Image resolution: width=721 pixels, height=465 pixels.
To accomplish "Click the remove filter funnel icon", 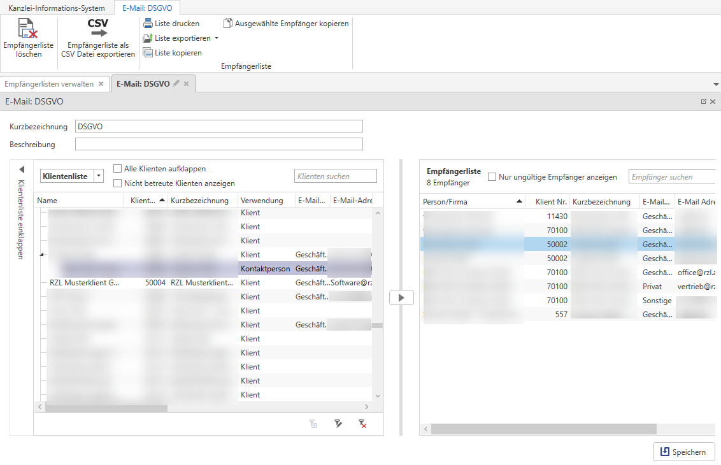I will point(362,424).
